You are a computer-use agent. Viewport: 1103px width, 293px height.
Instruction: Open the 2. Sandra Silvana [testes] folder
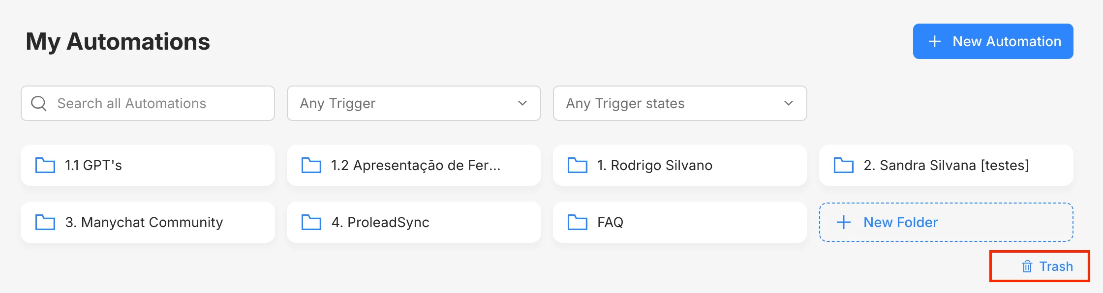click(946, 165)
